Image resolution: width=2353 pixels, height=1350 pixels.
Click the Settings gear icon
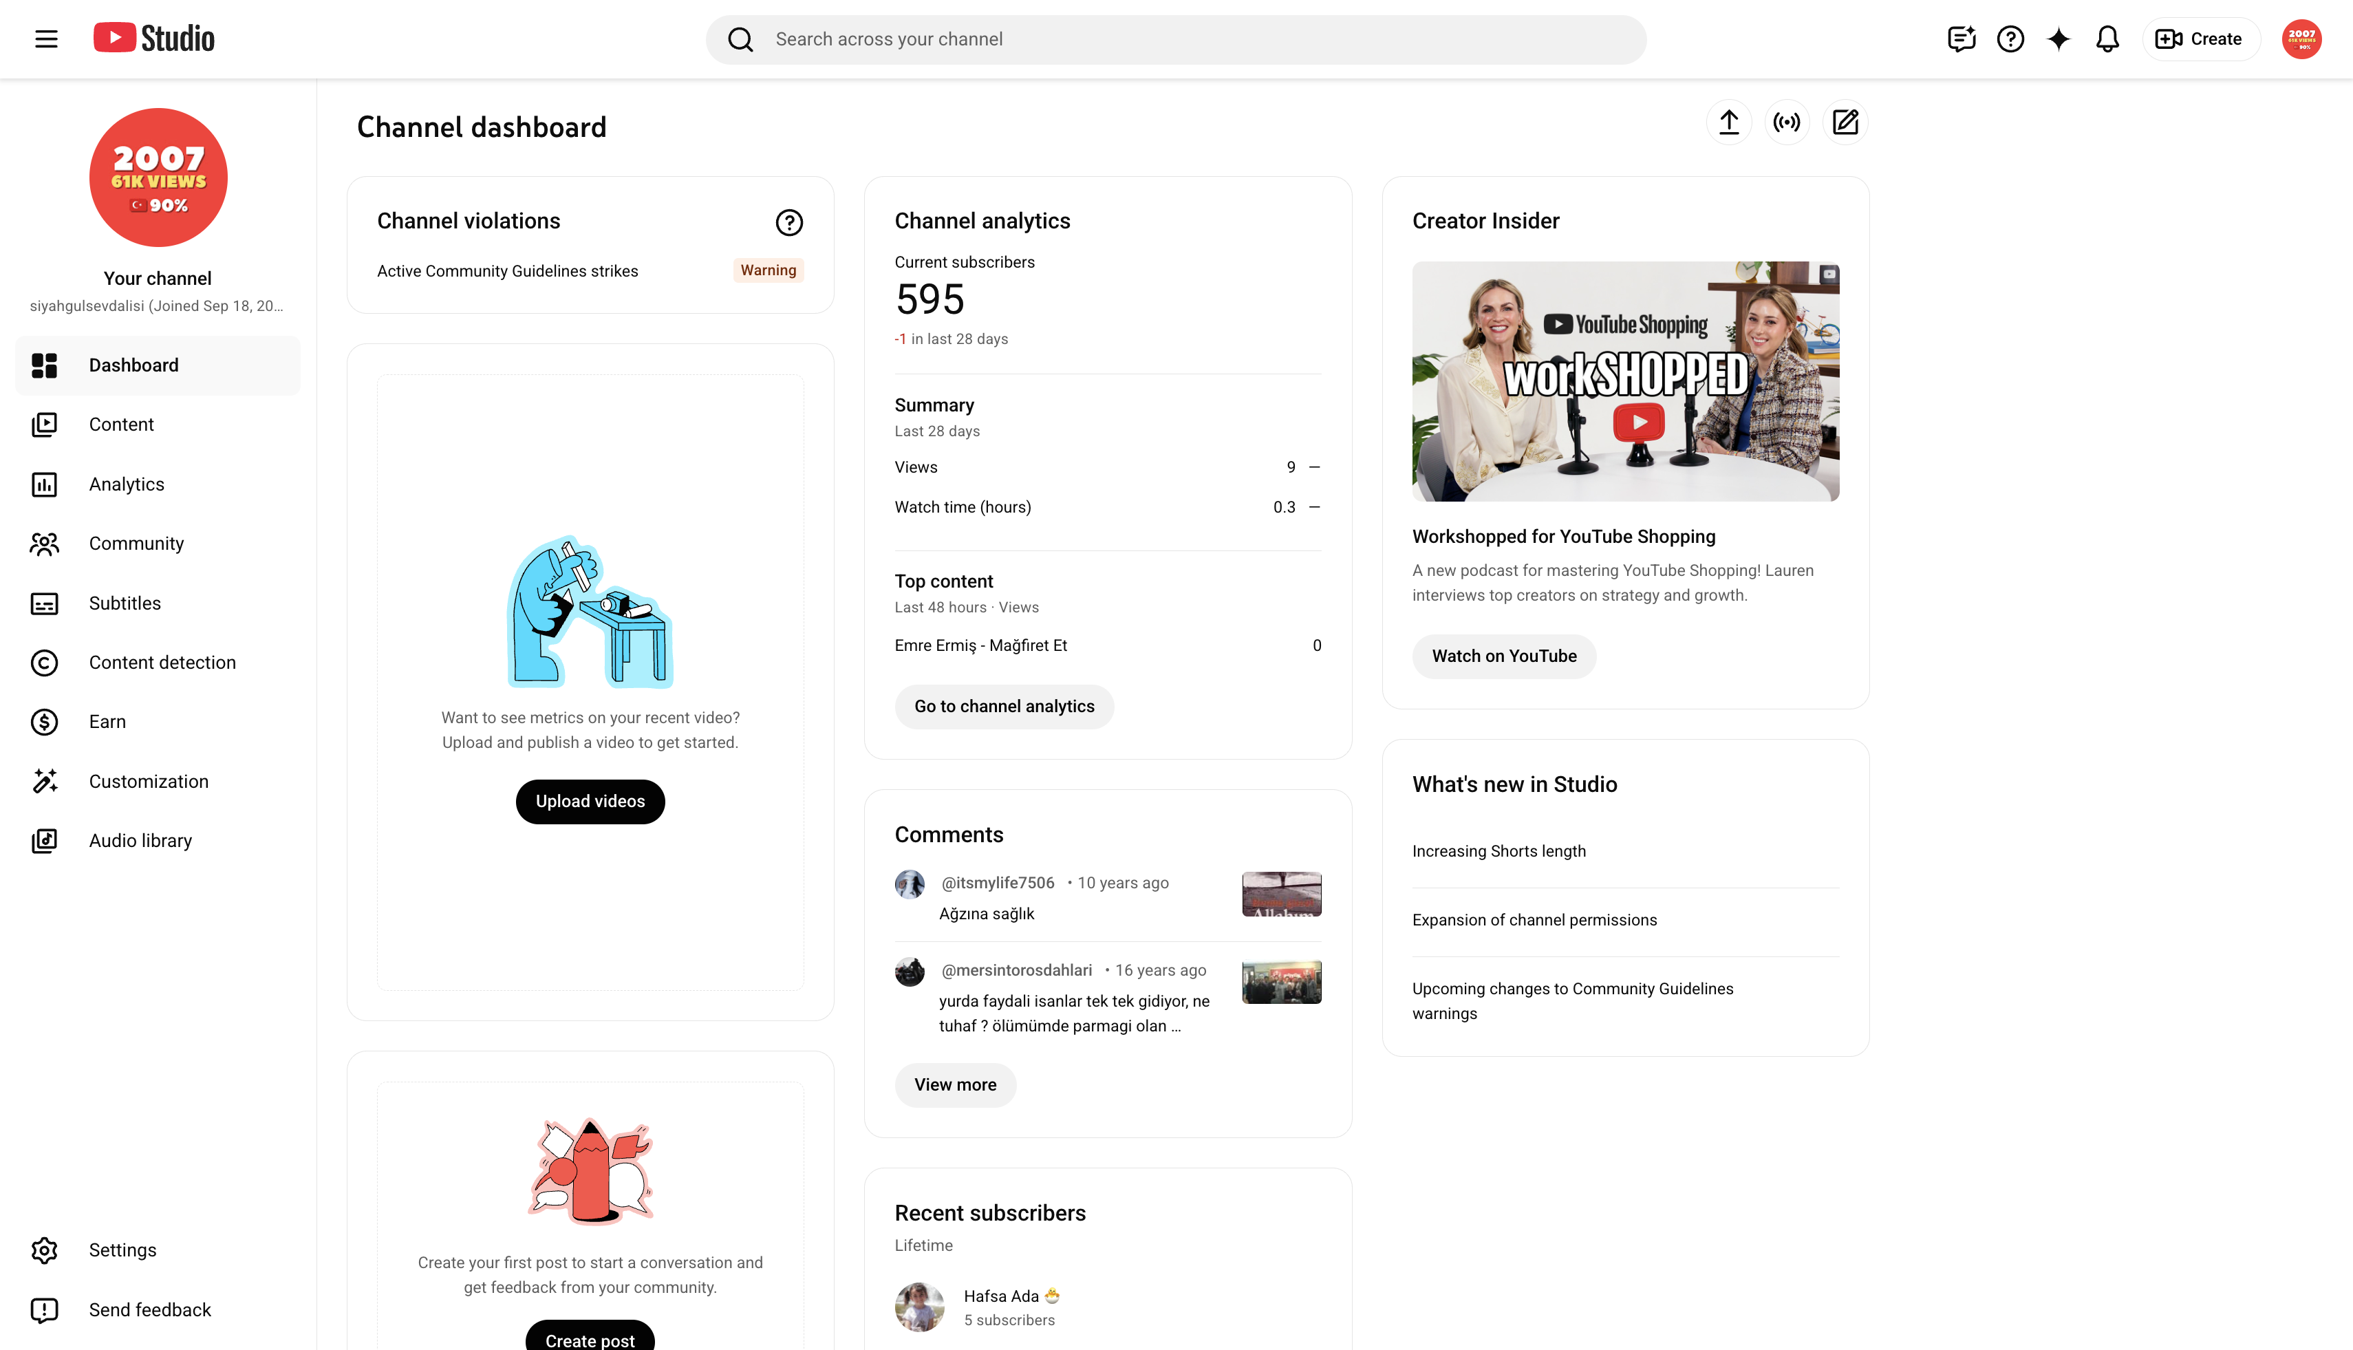[45, 1251]
